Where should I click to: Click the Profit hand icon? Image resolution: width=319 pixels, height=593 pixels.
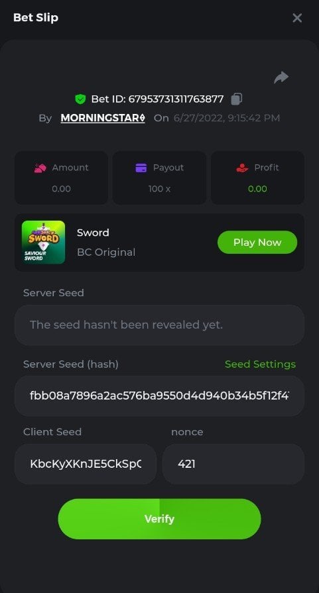click(x=242, y=168)
